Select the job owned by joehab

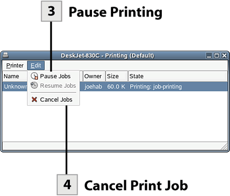coord(115,87)
